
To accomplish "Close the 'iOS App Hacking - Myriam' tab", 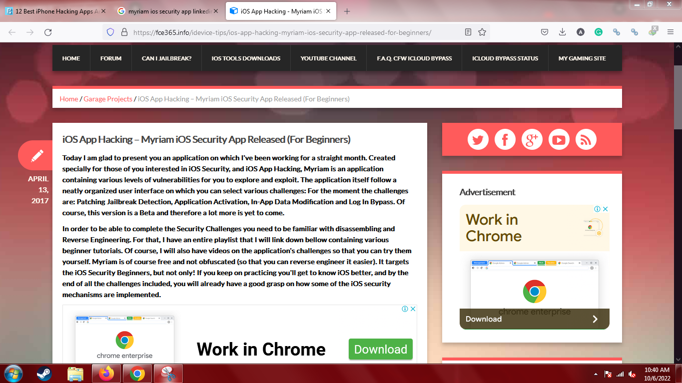I will coord(328,11).
